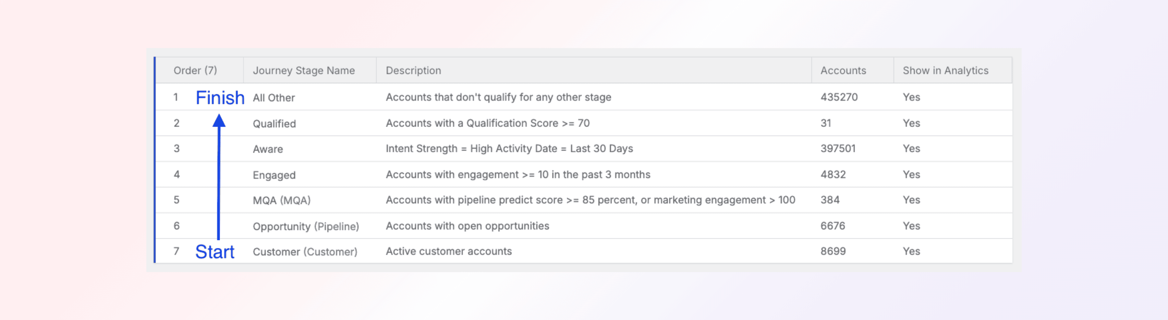1168x320 pixels.
Task: Select the Active customer accounts description
Action: coord(448,251)
